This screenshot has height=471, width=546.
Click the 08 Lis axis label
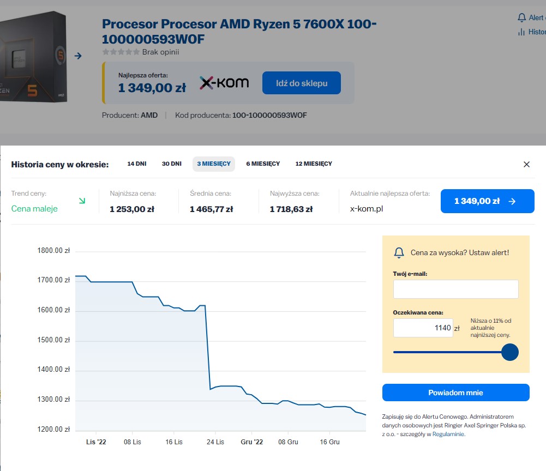[133, 442]
